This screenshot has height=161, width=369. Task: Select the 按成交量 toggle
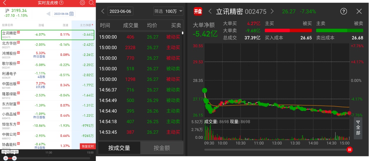(119, 148)
